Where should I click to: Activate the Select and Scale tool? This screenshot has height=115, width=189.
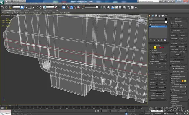[x=44, y=7]
